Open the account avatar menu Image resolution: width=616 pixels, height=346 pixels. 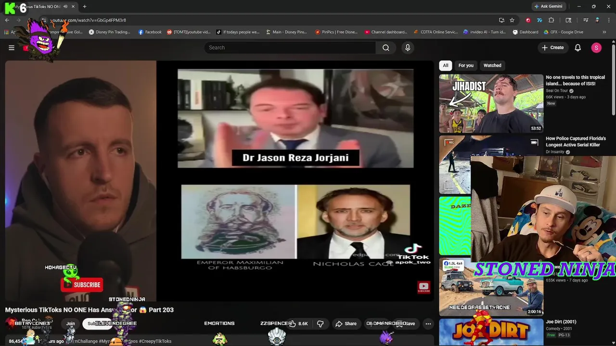click(x=596, y=48)
